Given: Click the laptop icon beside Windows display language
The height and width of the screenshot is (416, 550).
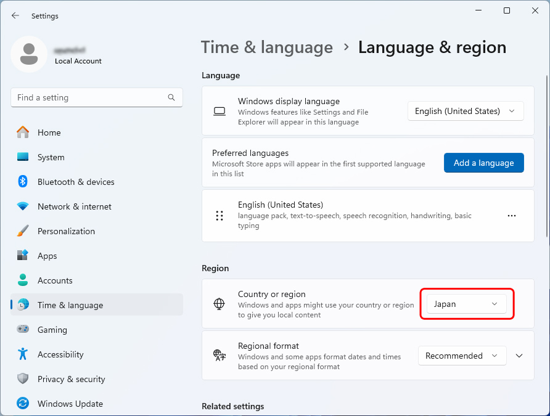Looking at the screenshot, I should [220, 112].
